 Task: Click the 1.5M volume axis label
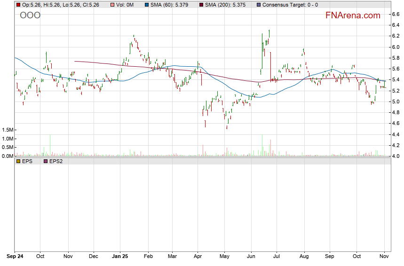[7, 130]
